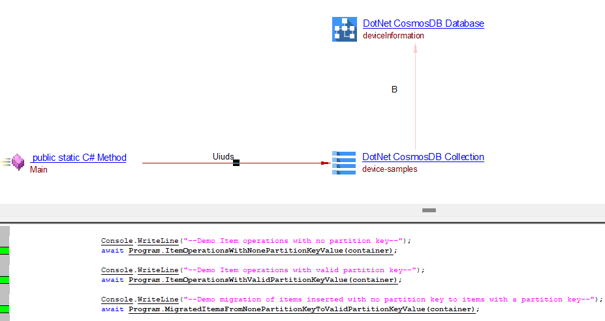Open the DotNet CosmosDB Database link
The height and width of the screenshot is (321, 605).
pyautogui.click(x=423, y=23)
